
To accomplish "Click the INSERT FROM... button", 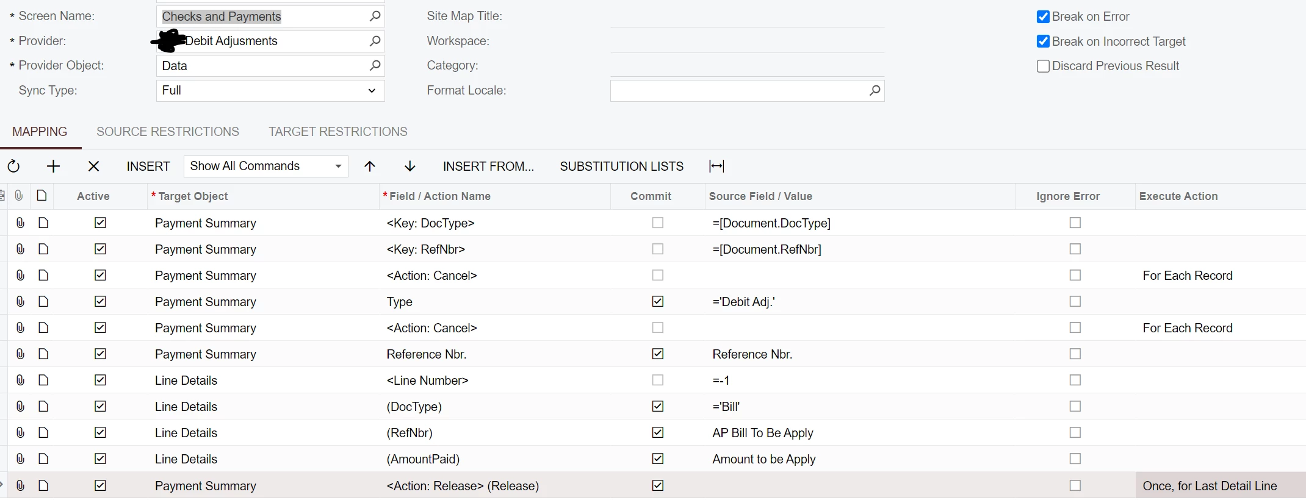I will coord(488,166).
